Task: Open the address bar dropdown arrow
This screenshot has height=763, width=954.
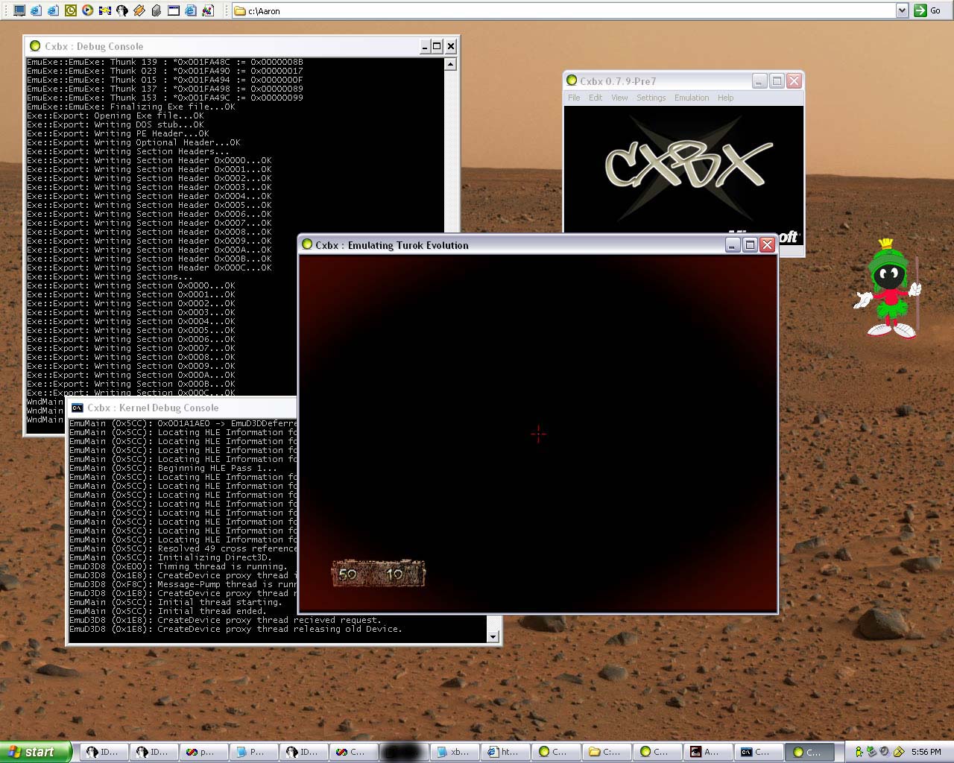Action: coord(902,10)
